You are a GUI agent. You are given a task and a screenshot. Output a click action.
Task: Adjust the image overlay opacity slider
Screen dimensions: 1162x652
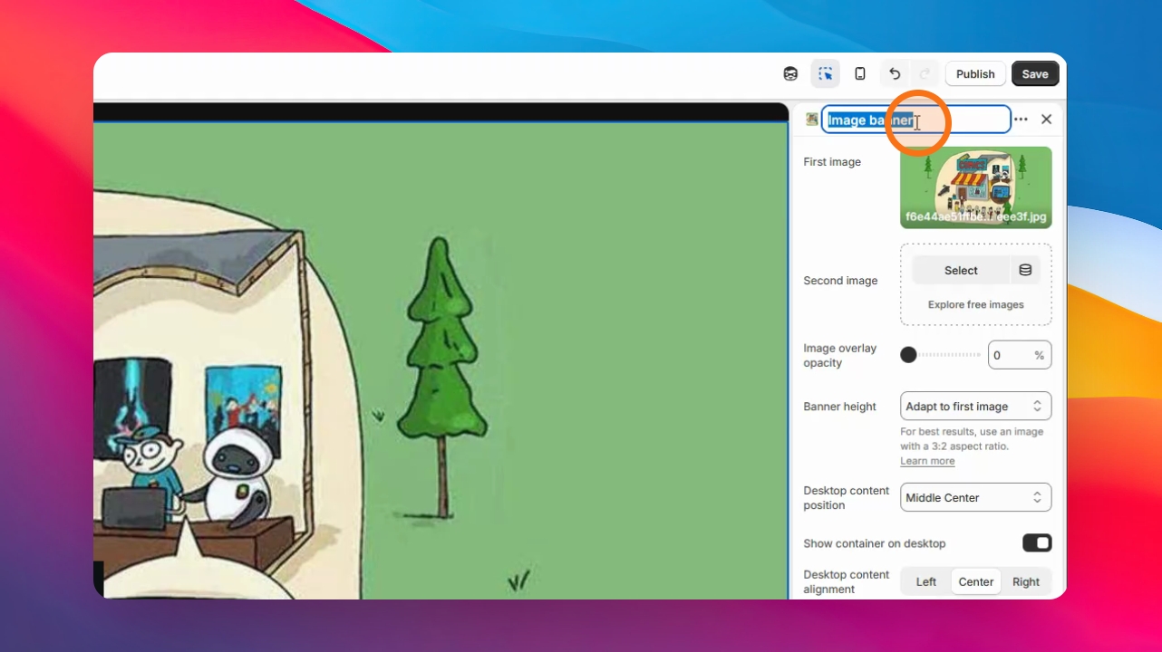tap(941, 355)
